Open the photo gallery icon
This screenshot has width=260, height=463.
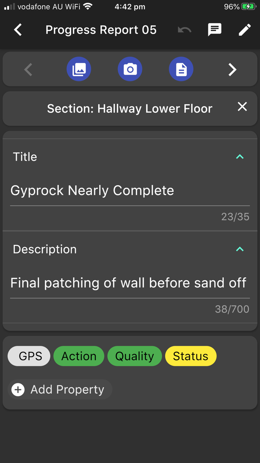pyautogui.click(x=79, y=69)
